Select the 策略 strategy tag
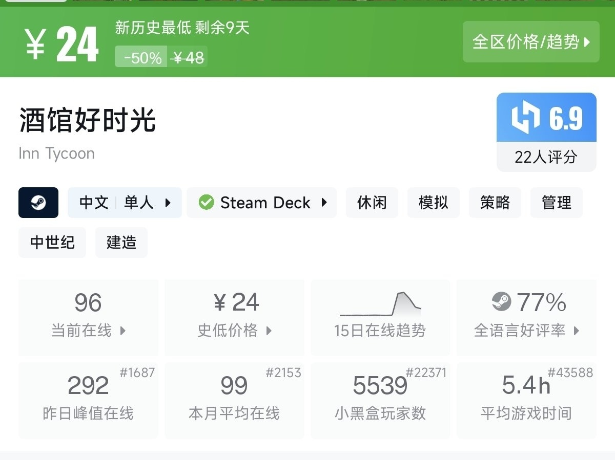 [x=495, y=203]
